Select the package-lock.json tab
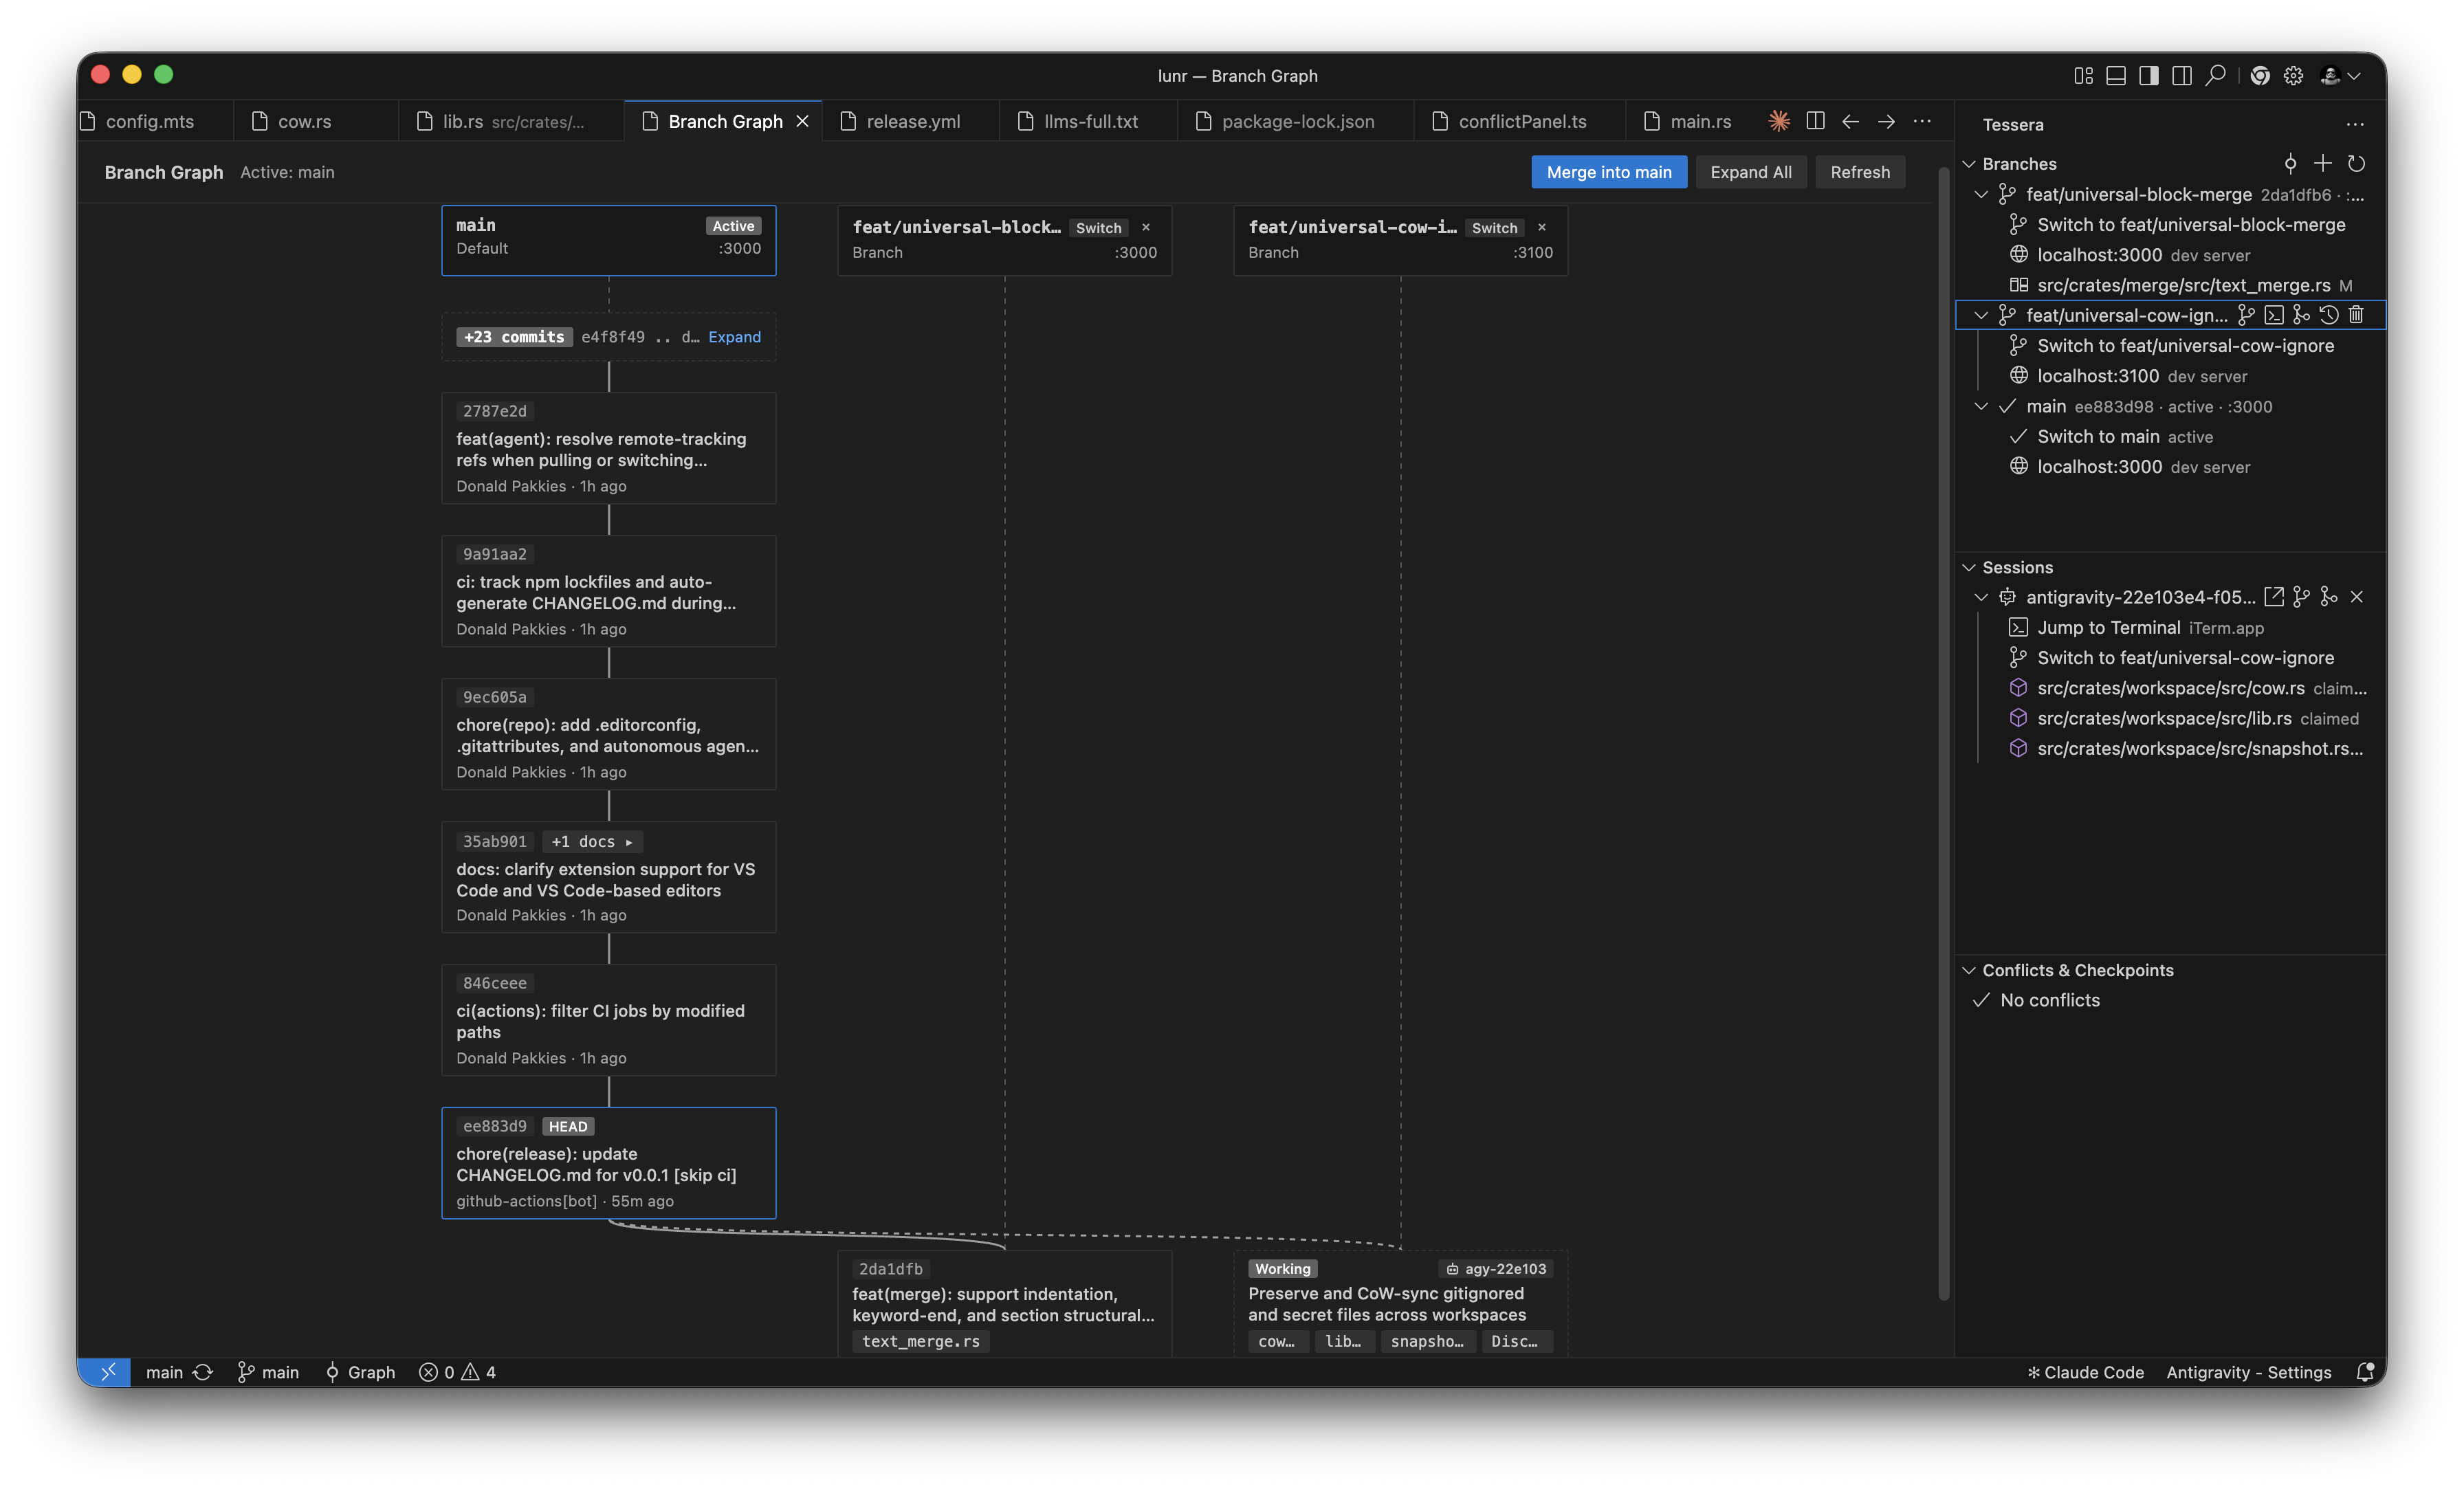 [1296, 121]
